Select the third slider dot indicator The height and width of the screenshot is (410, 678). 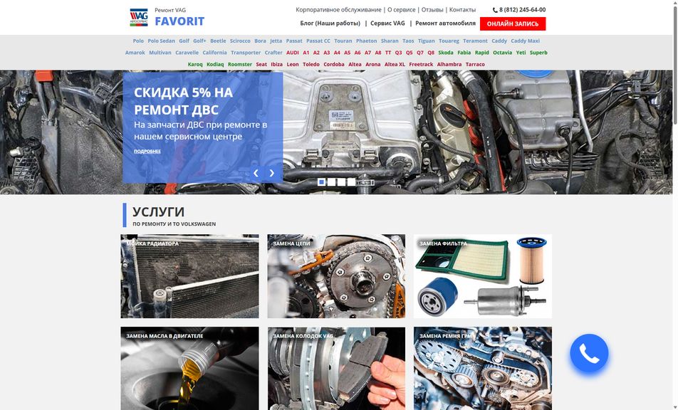[341, 182]
